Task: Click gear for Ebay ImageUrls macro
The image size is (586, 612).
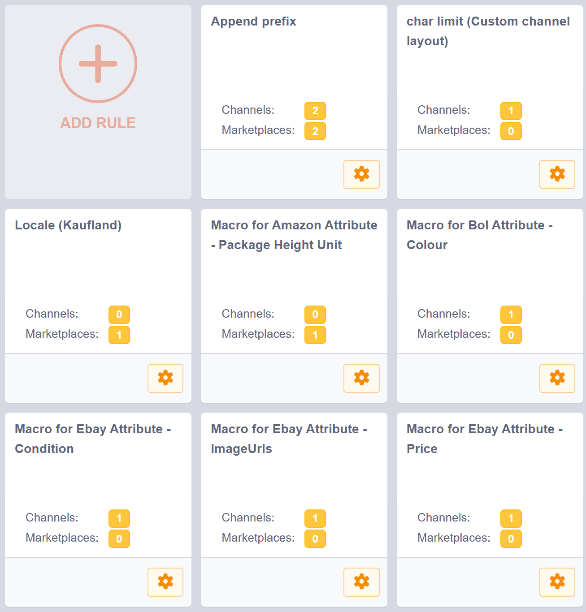Action: click(x=361, y=582)
